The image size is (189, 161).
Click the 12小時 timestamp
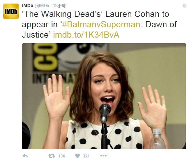coord(59,6)
